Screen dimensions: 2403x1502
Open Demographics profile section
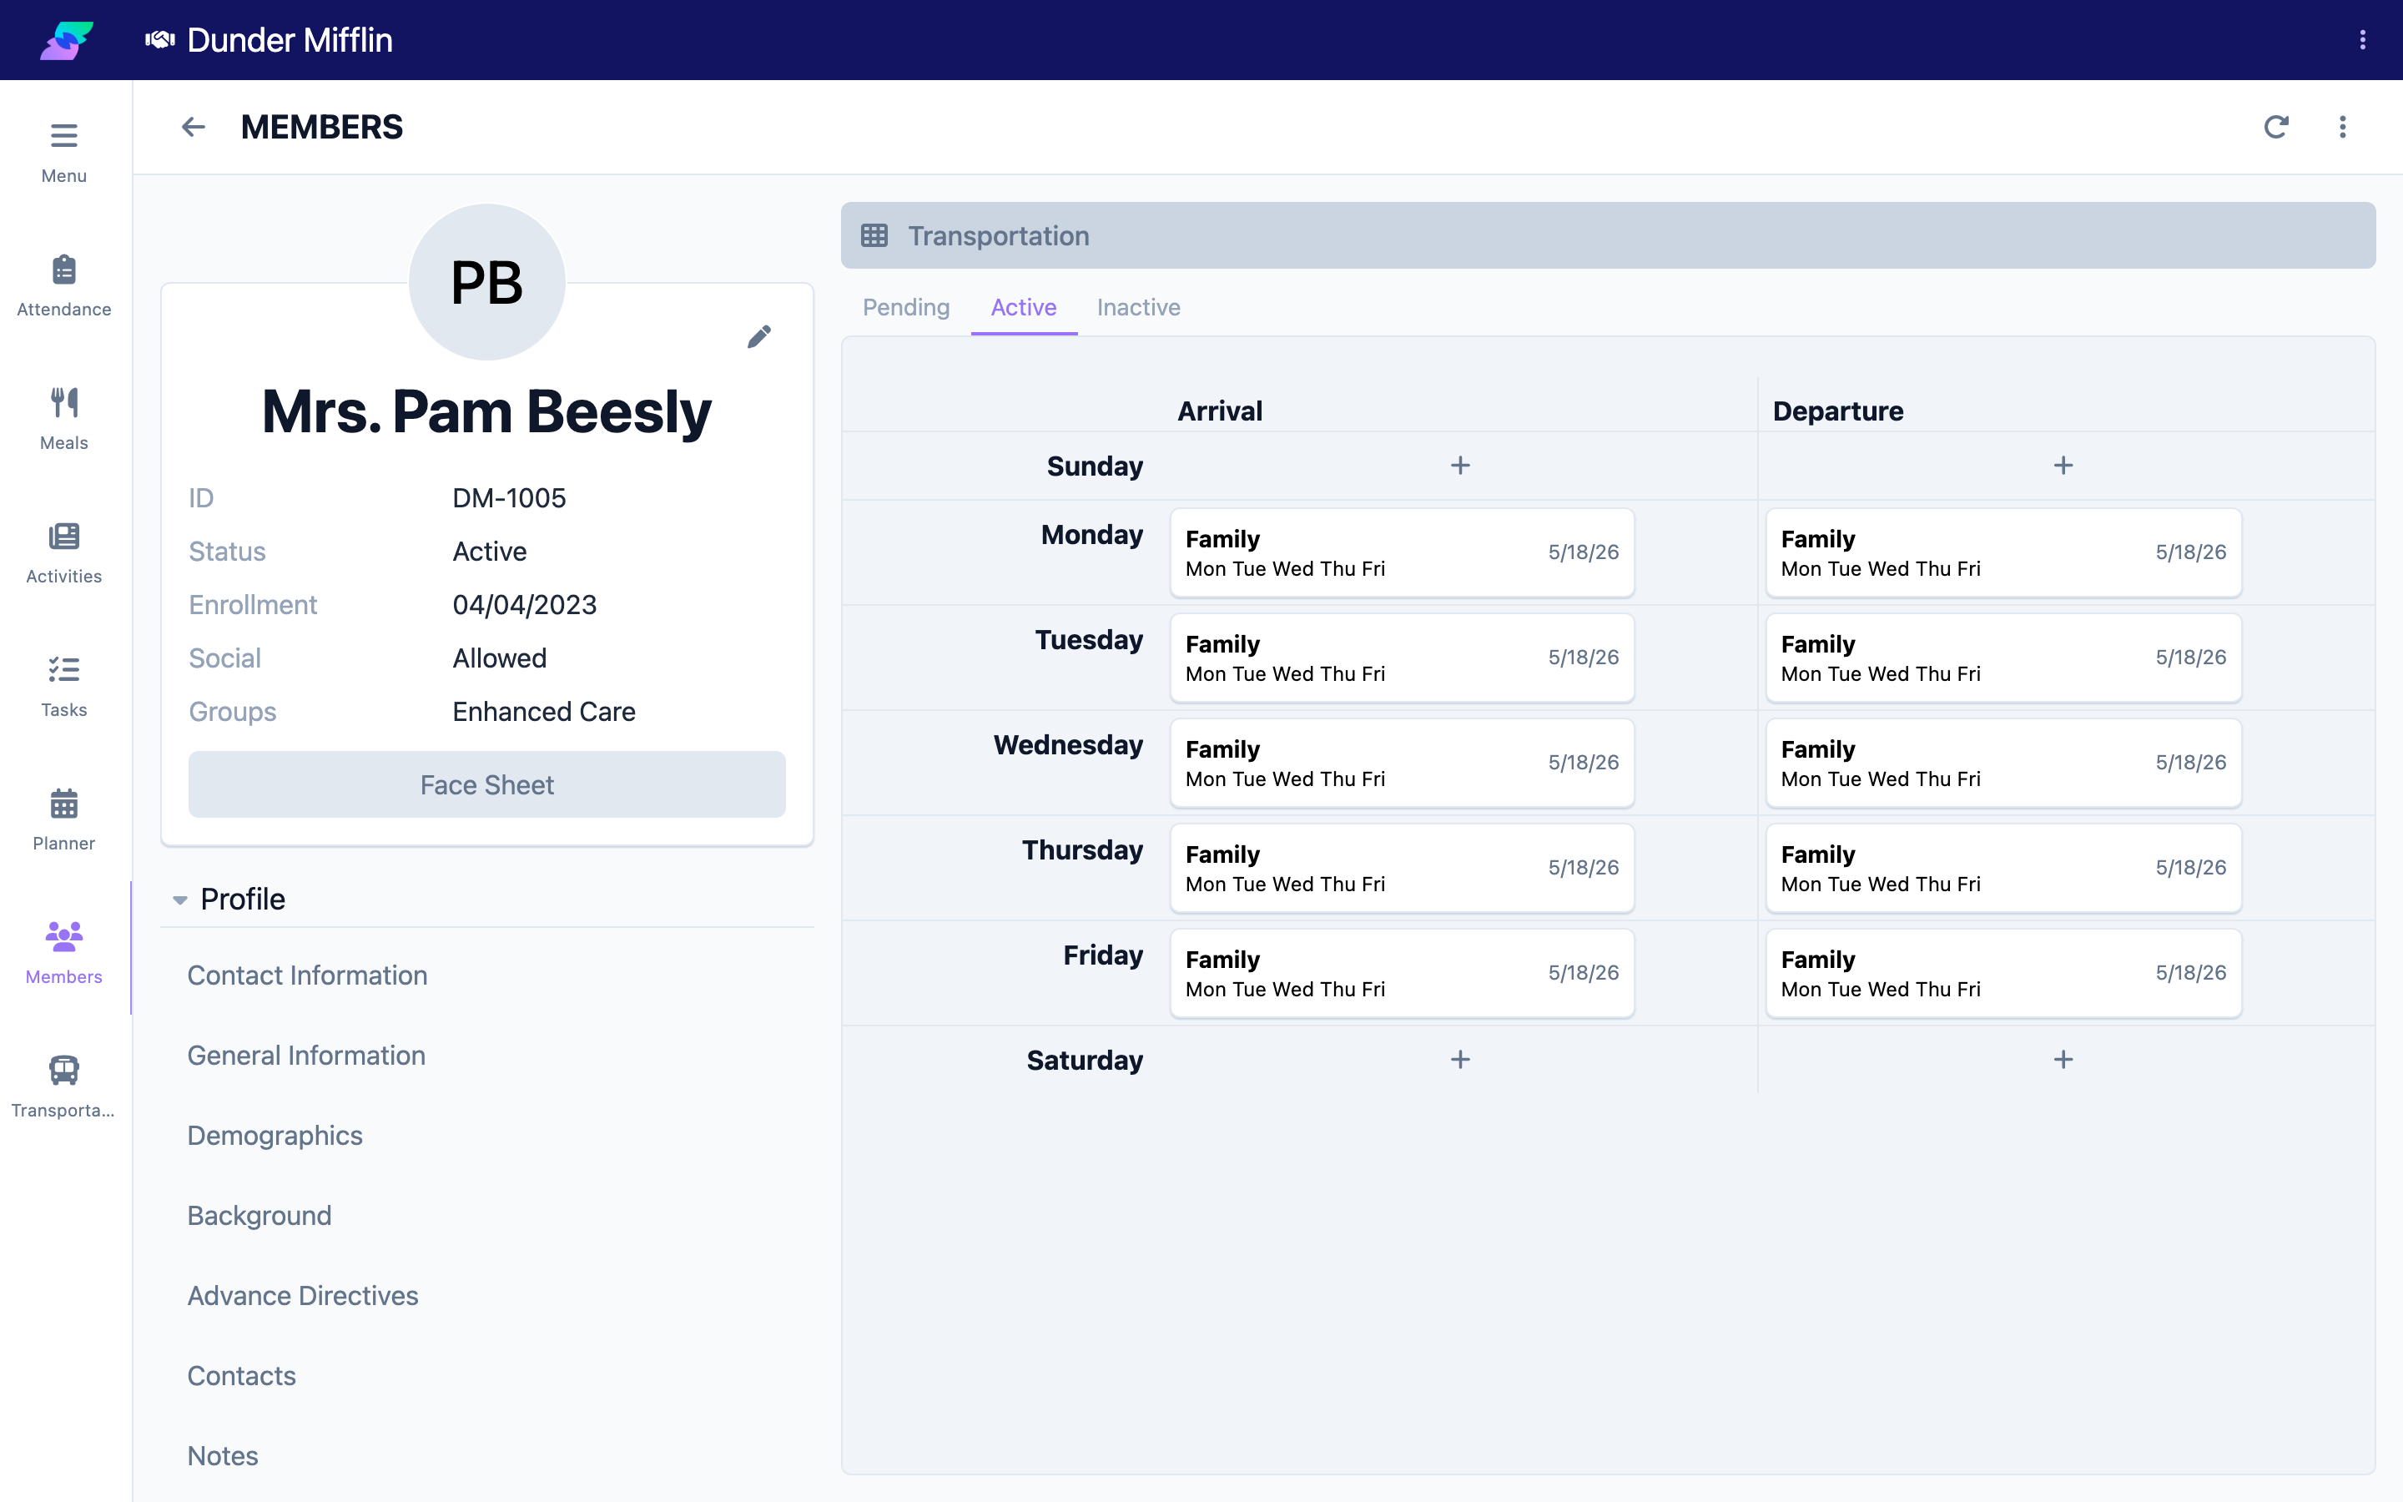(275, 1136)
